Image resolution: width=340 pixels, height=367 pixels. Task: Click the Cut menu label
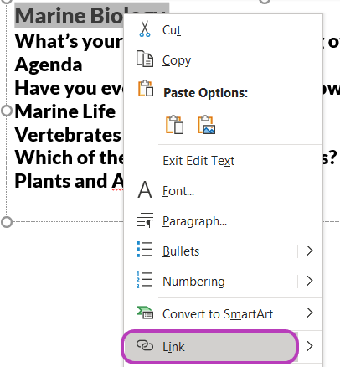click(x=172, y=30)
